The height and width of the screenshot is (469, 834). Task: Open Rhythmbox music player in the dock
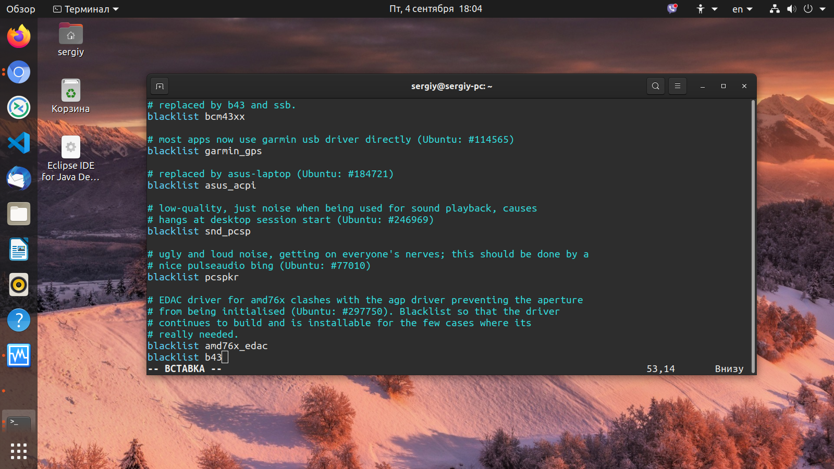coord(19,285)
